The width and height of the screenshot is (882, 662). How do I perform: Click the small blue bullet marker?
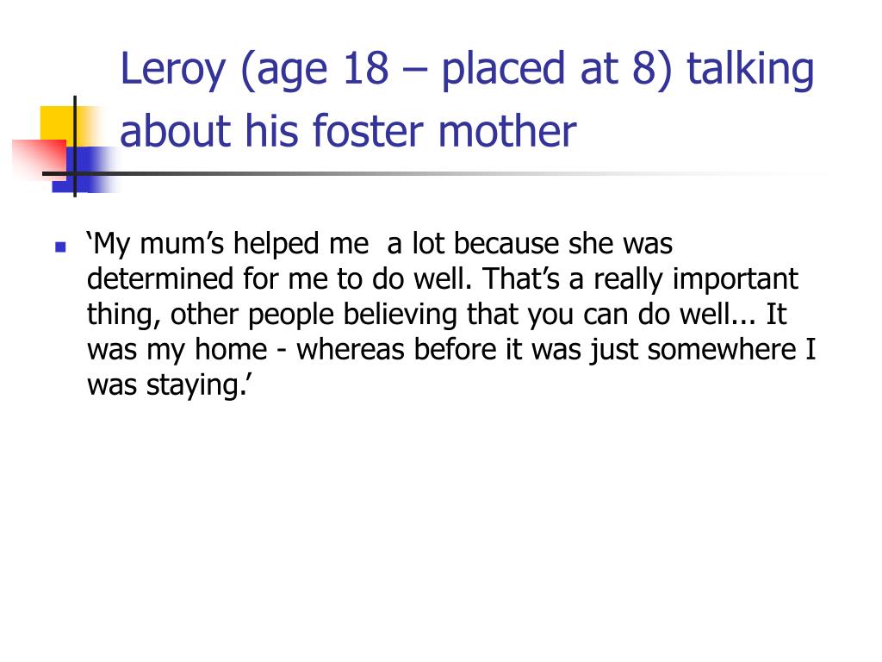click(61, 247)
